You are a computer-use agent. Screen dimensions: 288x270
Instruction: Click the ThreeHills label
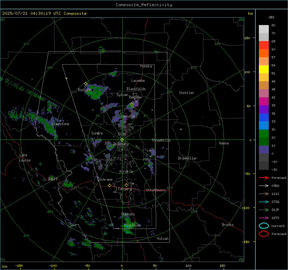161,140
